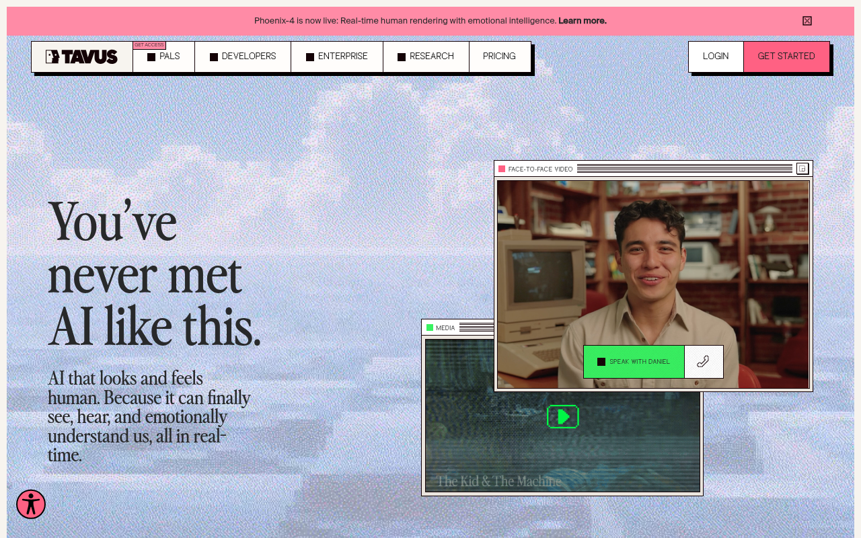Image resolution: width=861 pixels, height=538 pixels.
Task: Expand the Face-to-Face Video window icon
Action: 802,169
